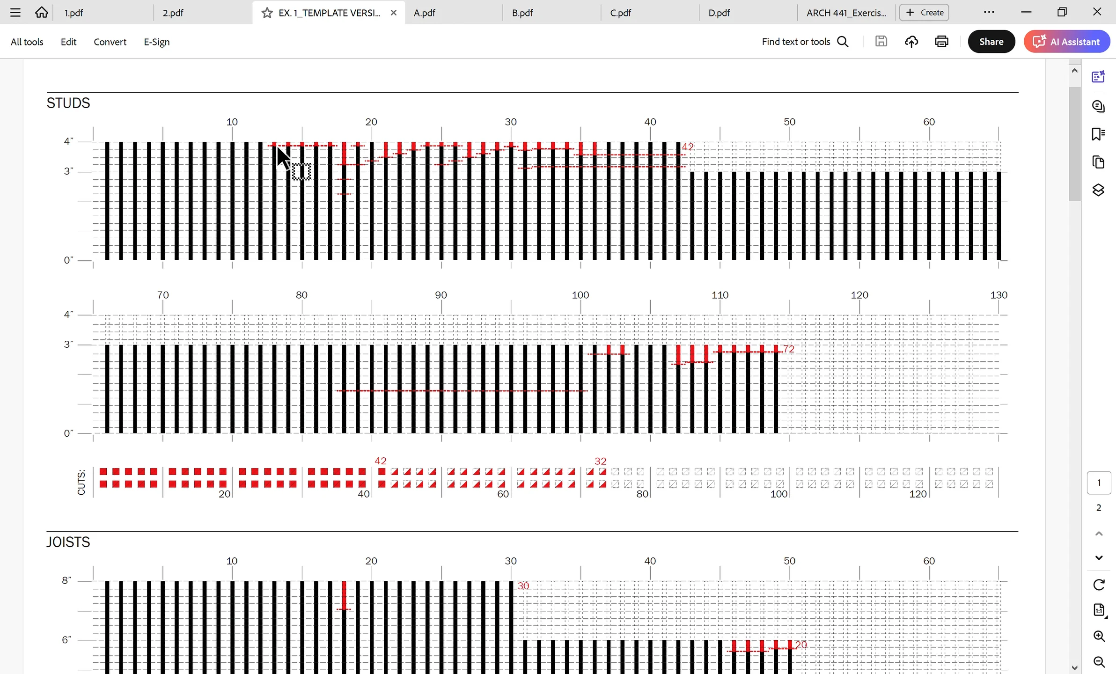Go to the Home icon

pyautogui.click(x=42, y=13)
